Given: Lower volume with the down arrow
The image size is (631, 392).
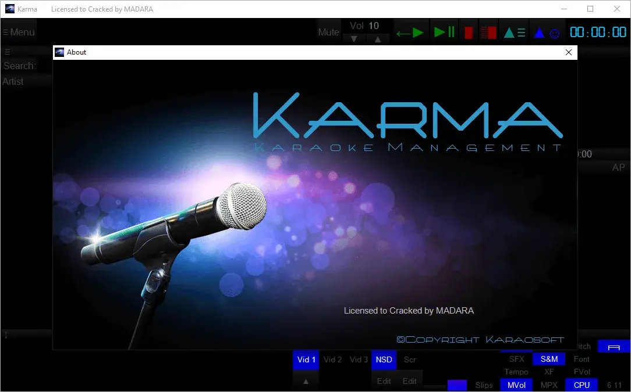Looking at the screenshot, I should [354, 39].
